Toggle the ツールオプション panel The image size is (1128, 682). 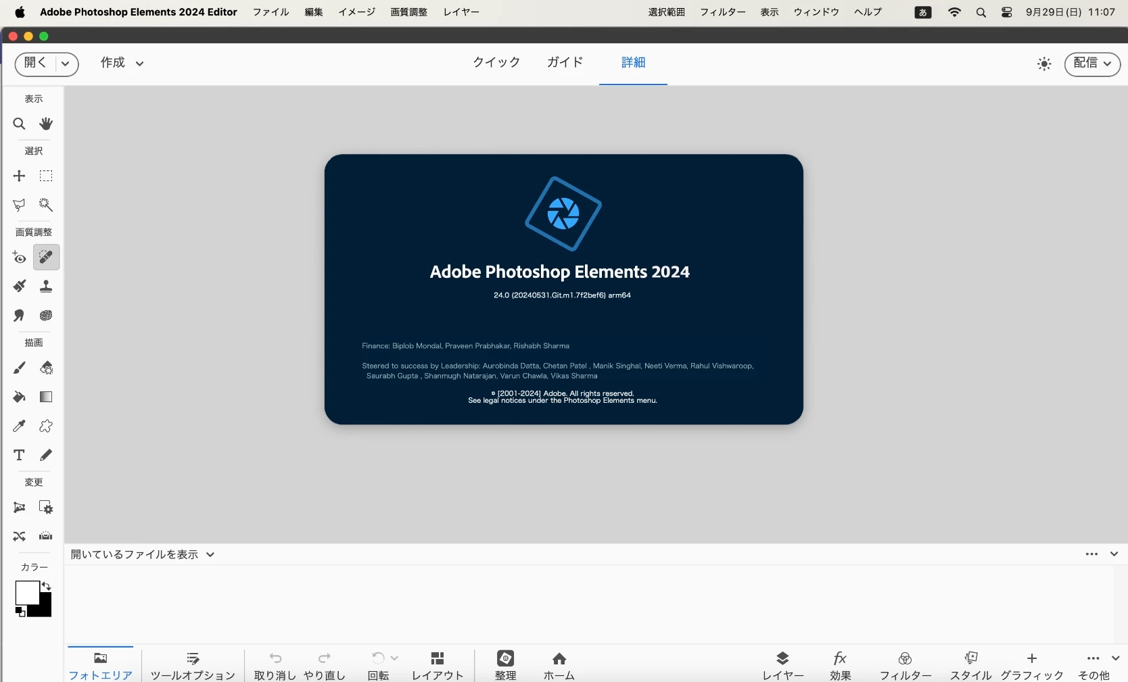click(193, 666)
